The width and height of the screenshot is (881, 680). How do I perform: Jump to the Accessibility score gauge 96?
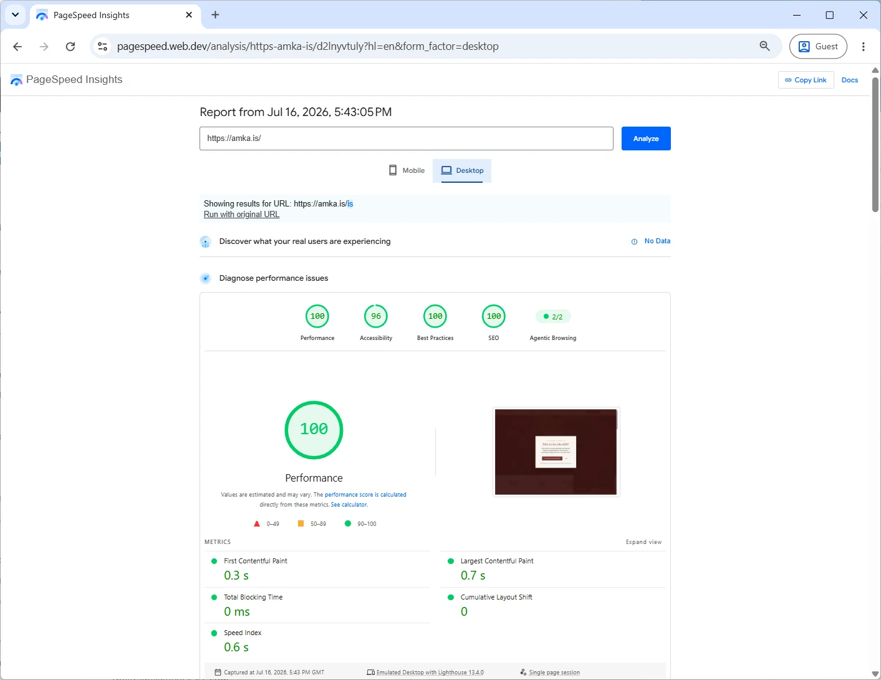click(376, 316)
